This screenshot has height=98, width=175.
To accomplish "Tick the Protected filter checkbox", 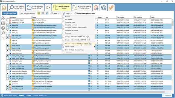I will (63, 33).
